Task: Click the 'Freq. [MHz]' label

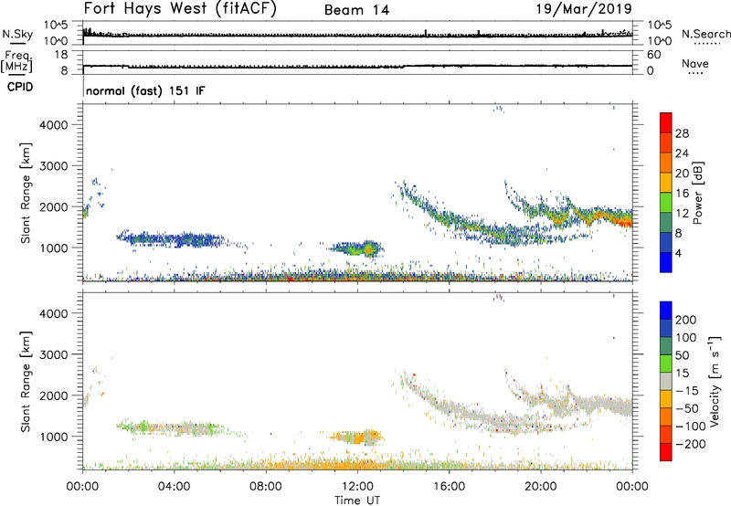Action: pyautogui.click(x=16, y=61)
